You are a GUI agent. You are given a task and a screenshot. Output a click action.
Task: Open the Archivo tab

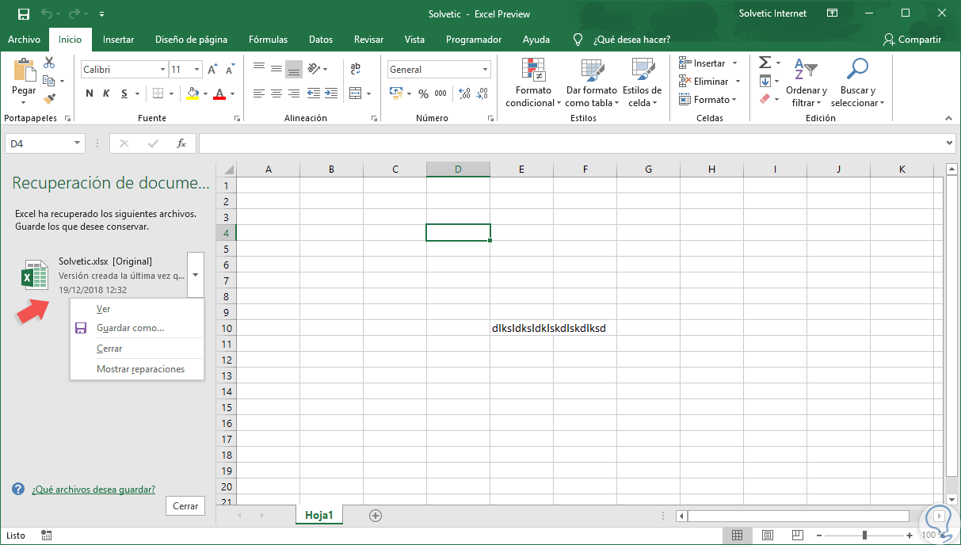[24, 40]
